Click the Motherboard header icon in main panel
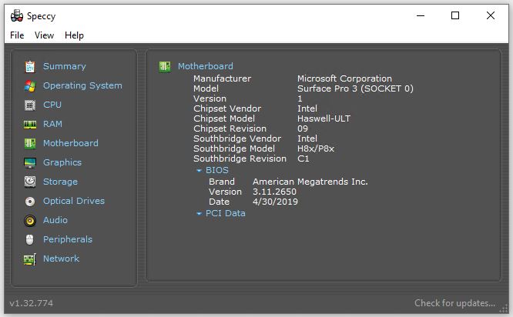Viewport: 513px width, 317px height. coord(165,67)
